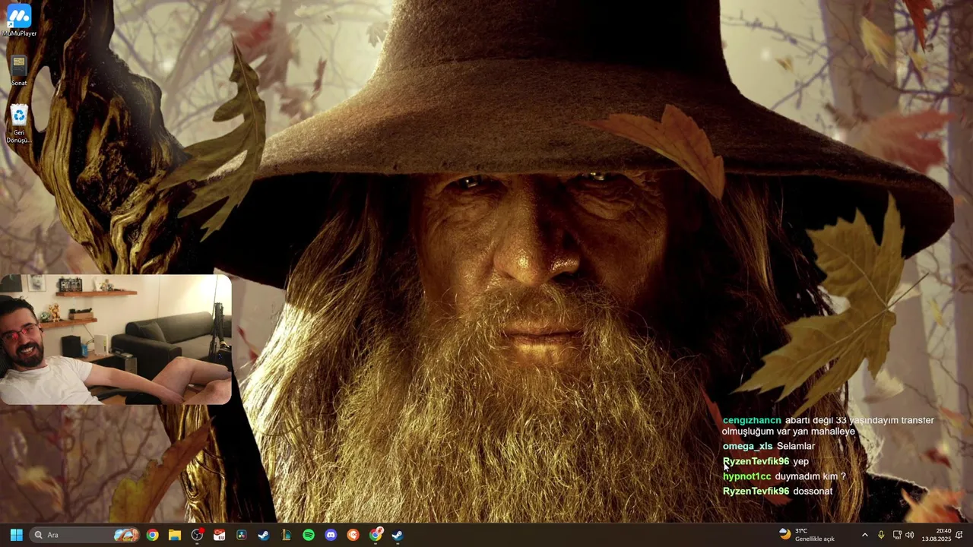Open the weather widget showing 31°C
The image size is (973, 547).
tap(807, 535)
